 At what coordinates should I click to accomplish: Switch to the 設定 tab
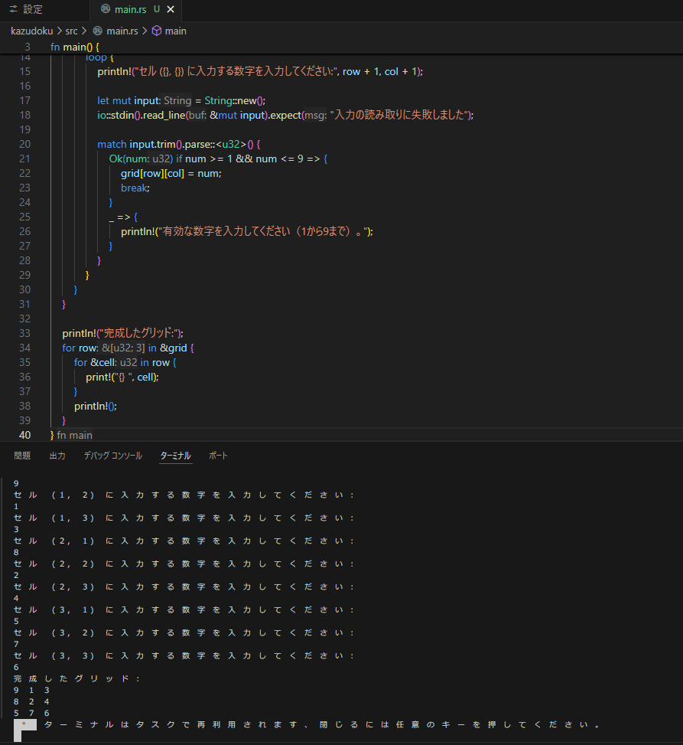[33, 9]
